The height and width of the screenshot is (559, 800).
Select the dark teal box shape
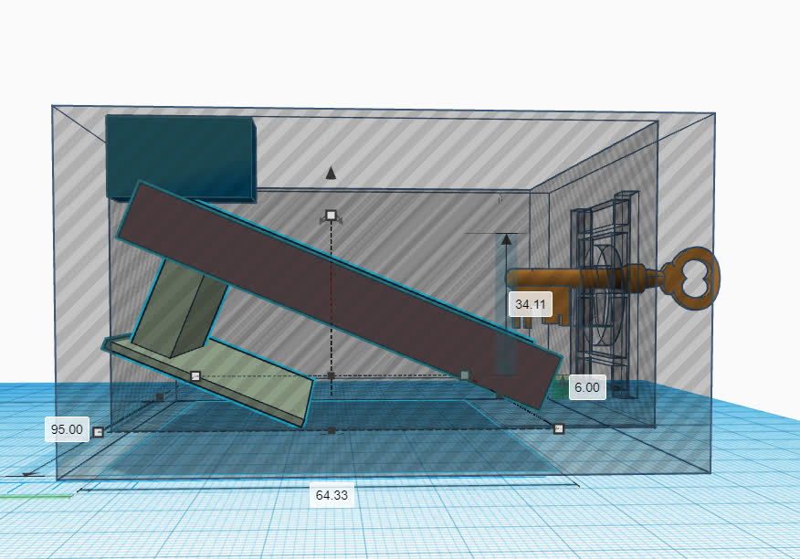pyautogui.click(x=181, y=157)
